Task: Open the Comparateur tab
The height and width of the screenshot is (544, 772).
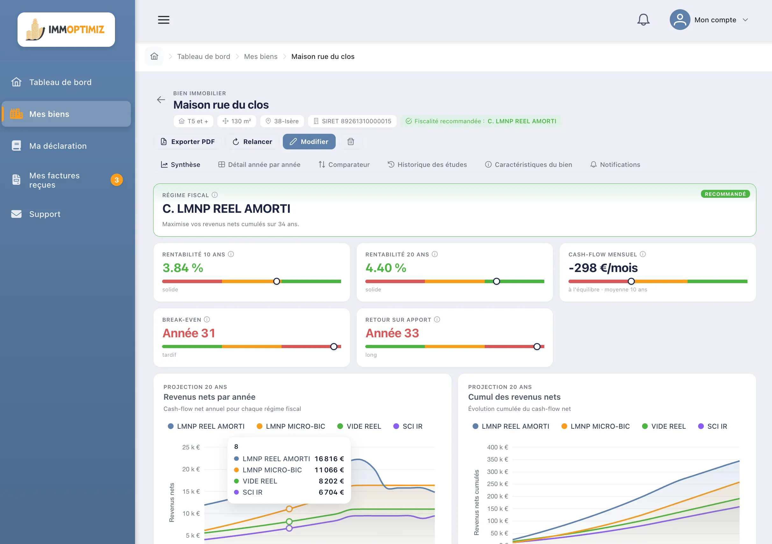Action: tap(344, 164)
